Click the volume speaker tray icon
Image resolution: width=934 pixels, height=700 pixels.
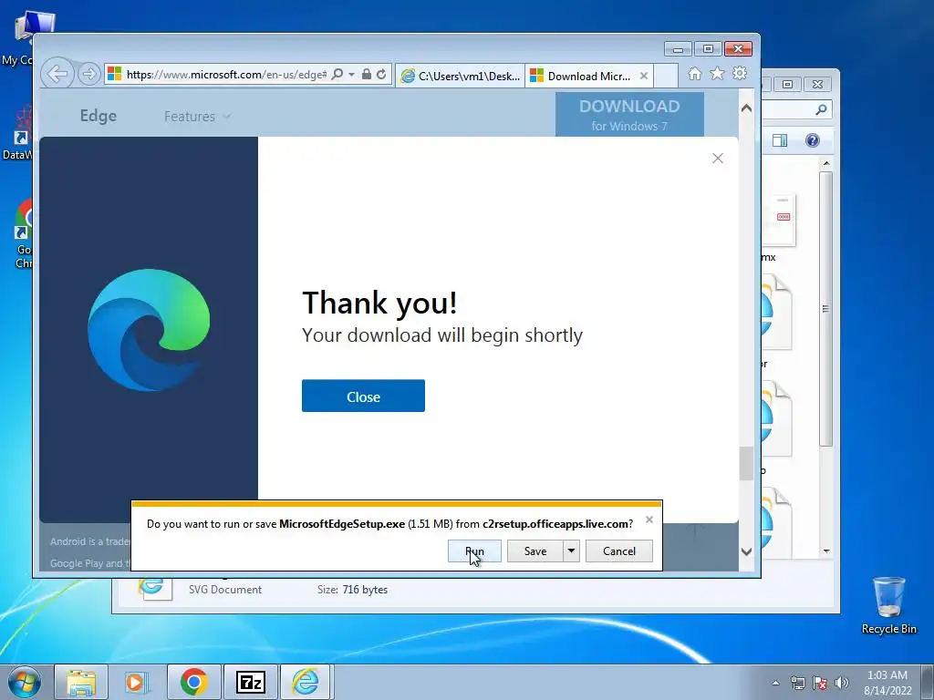pos(842,683)
